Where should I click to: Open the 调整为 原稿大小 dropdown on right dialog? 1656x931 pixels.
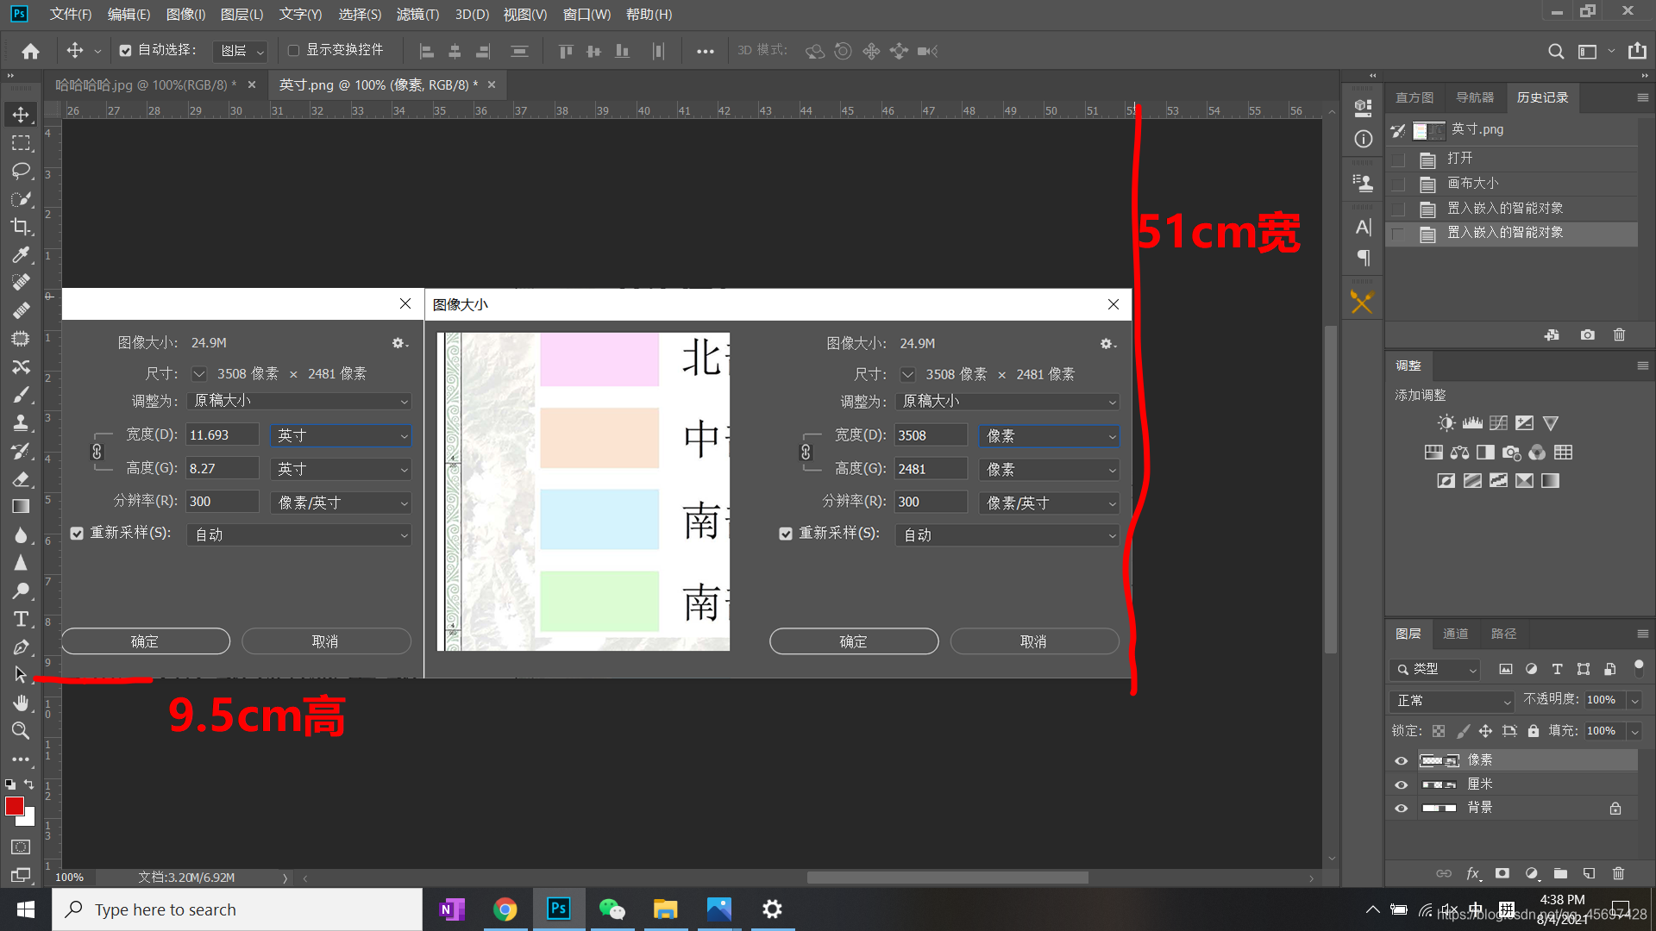tap(1007, 402)
